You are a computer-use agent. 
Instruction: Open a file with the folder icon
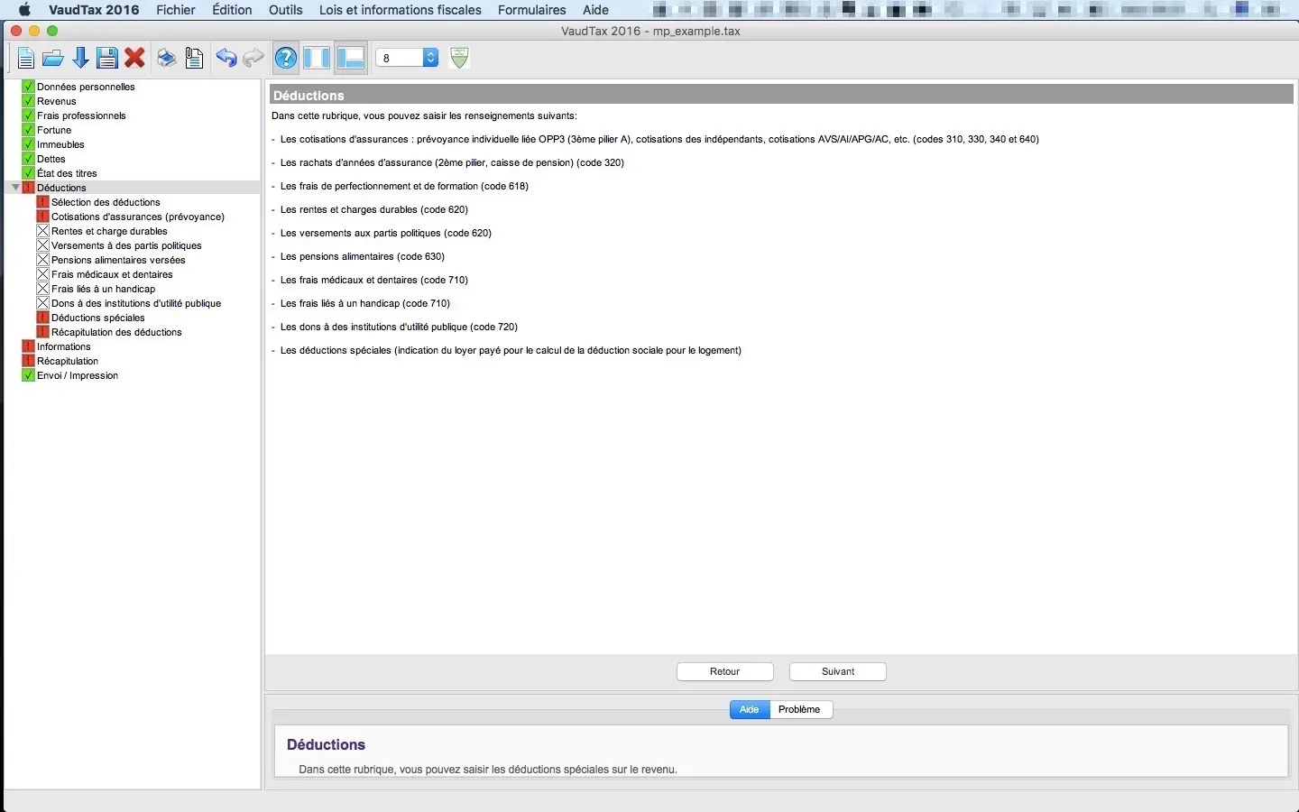pos(53,59)
